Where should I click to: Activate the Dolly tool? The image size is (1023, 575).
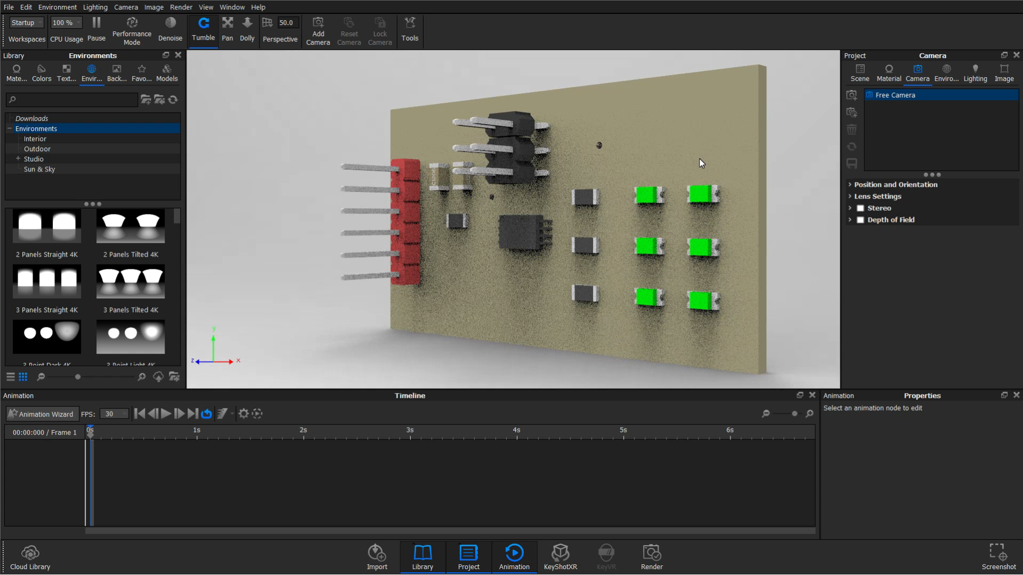click(x=247, y=30)
